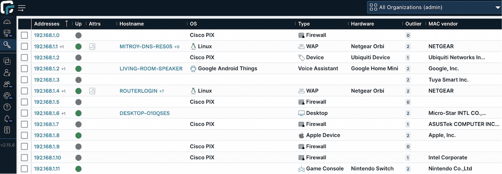The width and height of the screenshot is (502, 174).
Task: Sort by the MAC vendor column header
Action: tap(443, 24)
